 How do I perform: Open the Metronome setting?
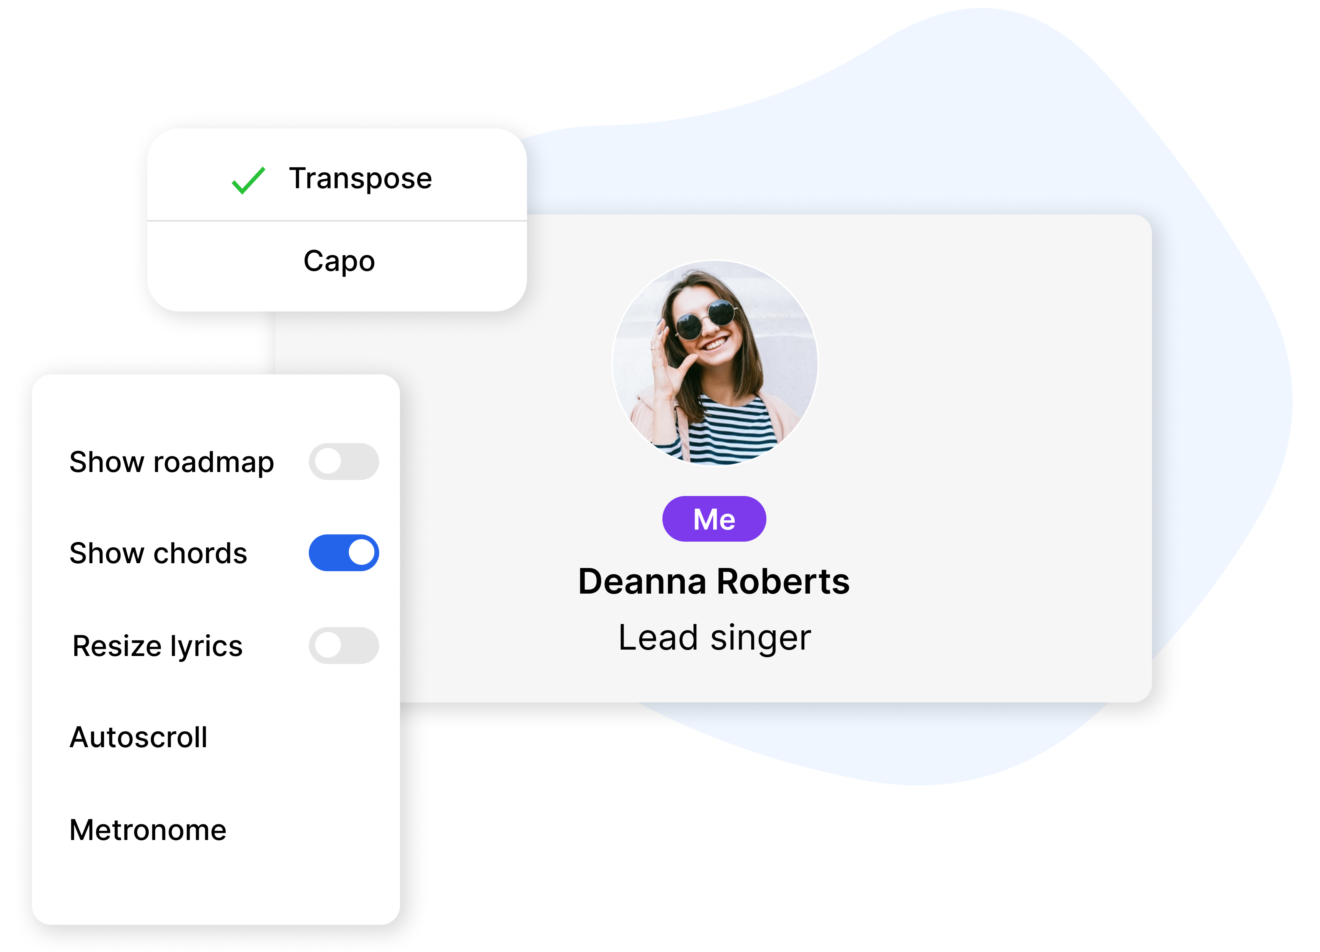148,830
